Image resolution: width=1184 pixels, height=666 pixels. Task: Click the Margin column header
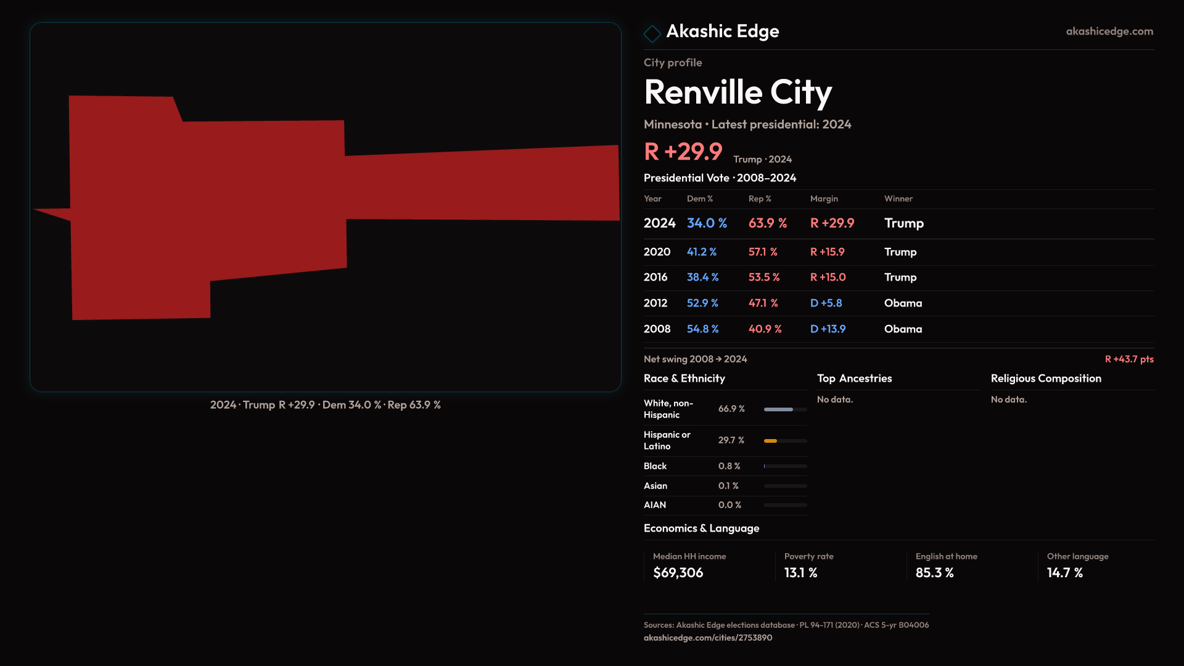(x=824, y=199)
